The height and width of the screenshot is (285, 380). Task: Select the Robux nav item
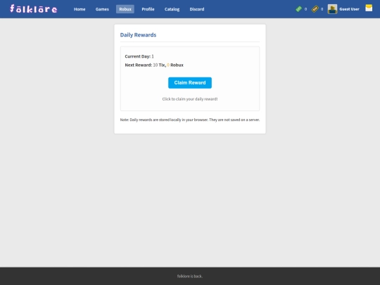pyautogui.click(x=125, y=9)
